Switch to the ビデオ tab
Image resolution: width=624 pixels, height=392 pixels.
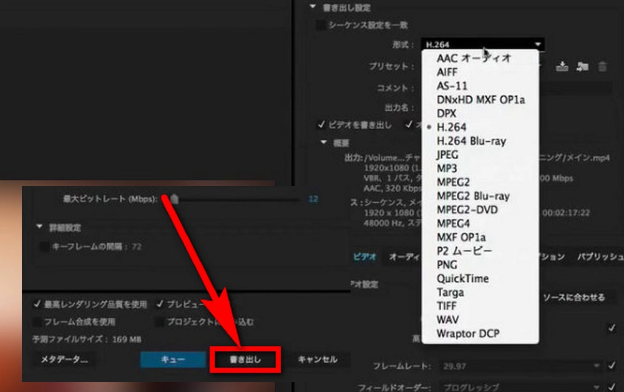[x=365, y=257]
